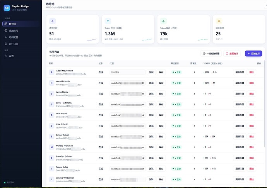The height and width of the screenshot is (188, 267).
Task: Click the avatar letter J of Jimmie Wilderman
Action: coord(51,180)
